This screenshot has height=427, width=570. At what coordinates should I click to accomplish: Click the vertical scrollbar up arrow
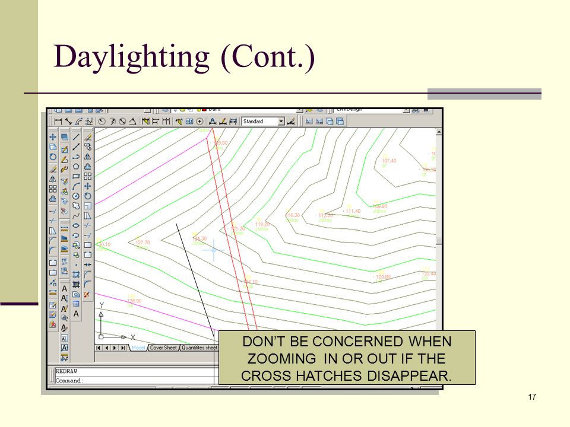click(439, 132)
